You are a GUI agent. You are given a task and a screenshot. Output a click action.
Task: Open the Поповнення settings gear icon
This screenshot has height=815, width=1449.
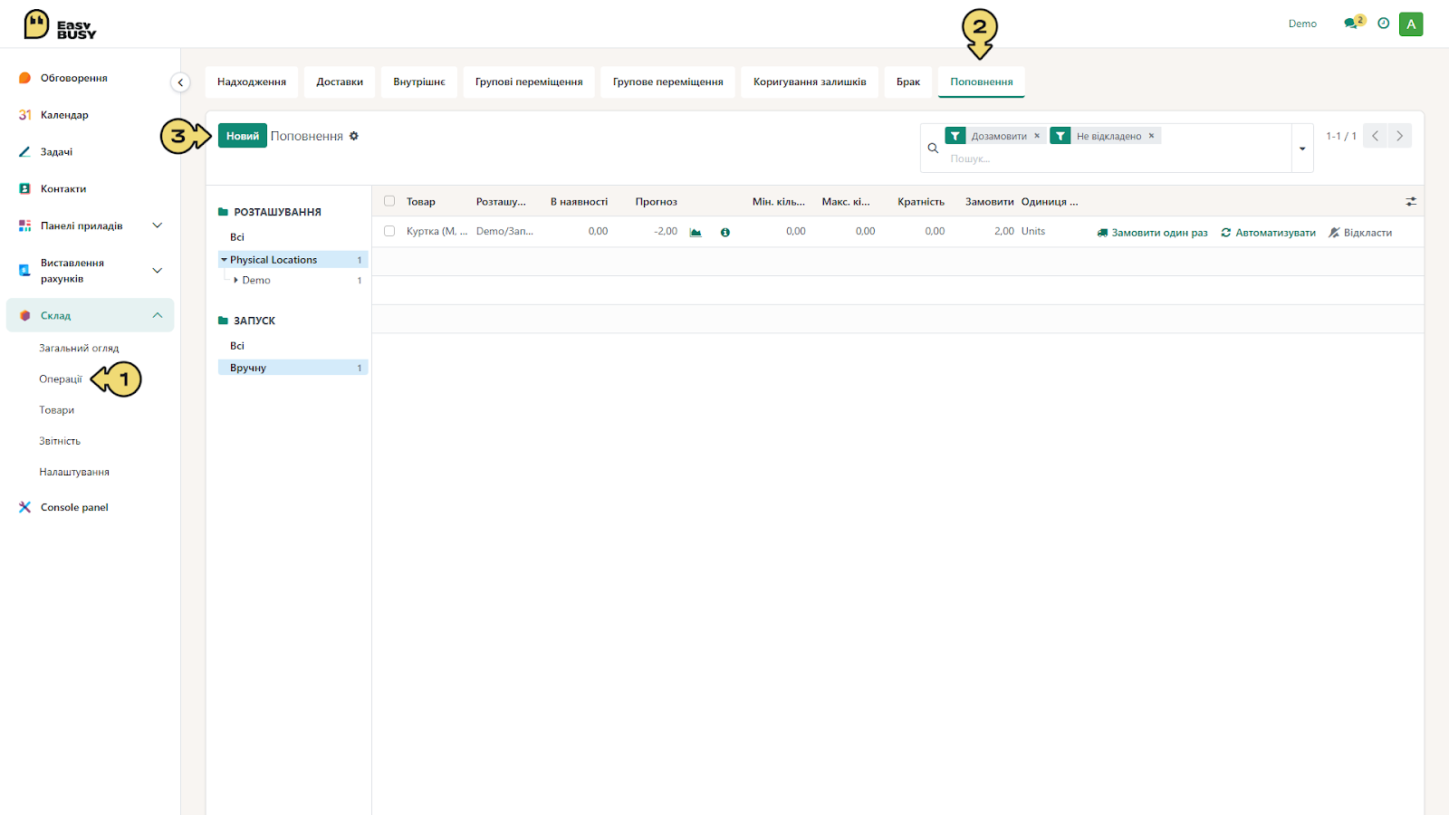pyautogui.click(x=354, y=136)
